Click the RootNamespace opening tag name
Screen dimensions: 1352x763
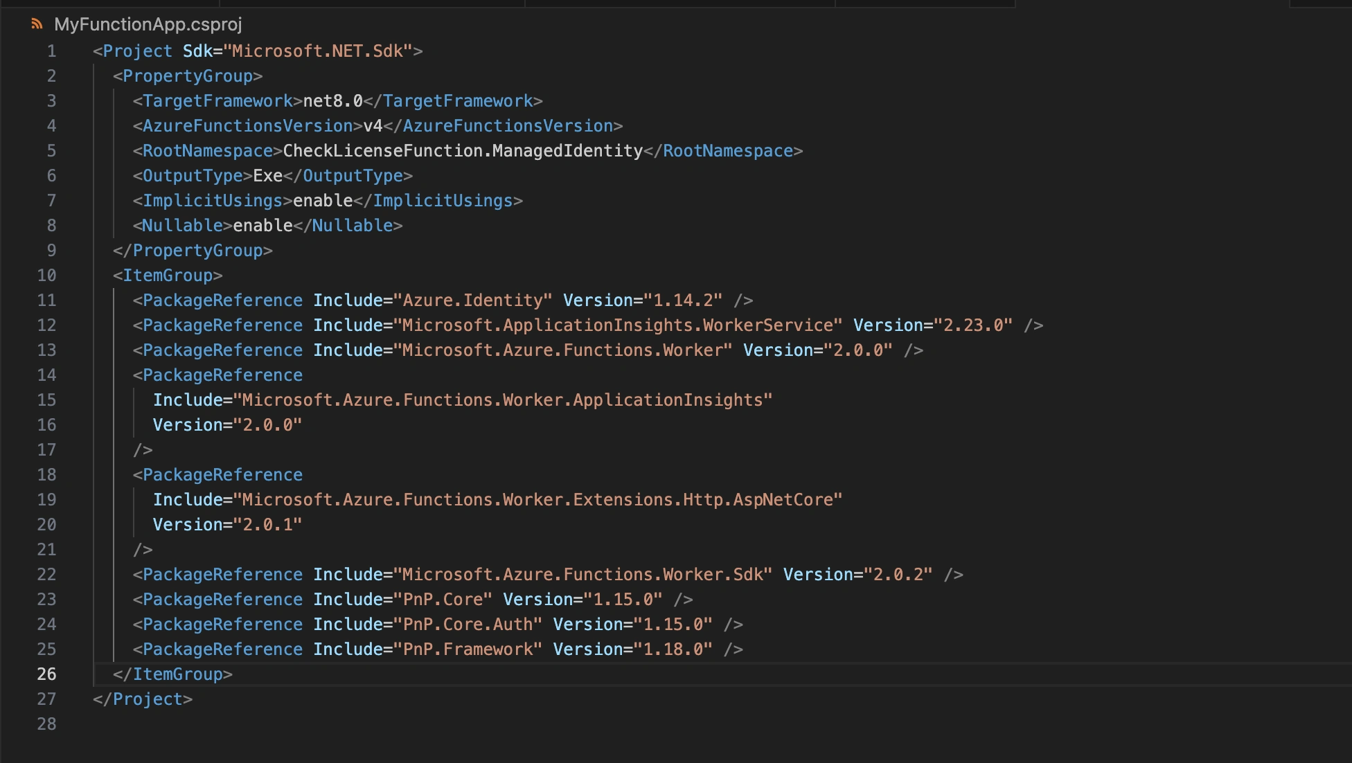pos(208,151)
